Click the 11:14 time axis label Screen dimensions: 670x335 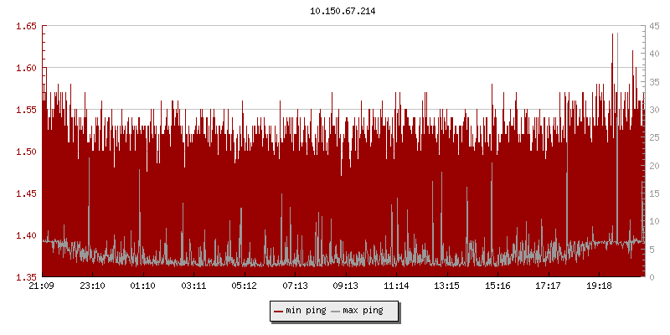(396, 286)
